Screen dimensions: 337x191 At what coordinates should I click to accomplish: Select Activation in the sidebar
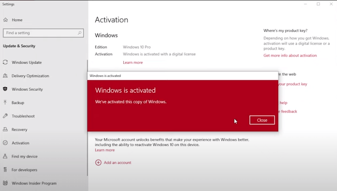pyautogui.click(x=21, y=143)
